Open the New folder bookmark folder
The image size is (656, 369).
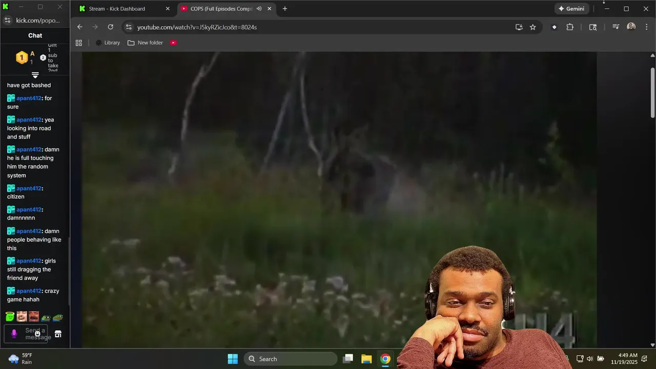[x=145, y=43]
